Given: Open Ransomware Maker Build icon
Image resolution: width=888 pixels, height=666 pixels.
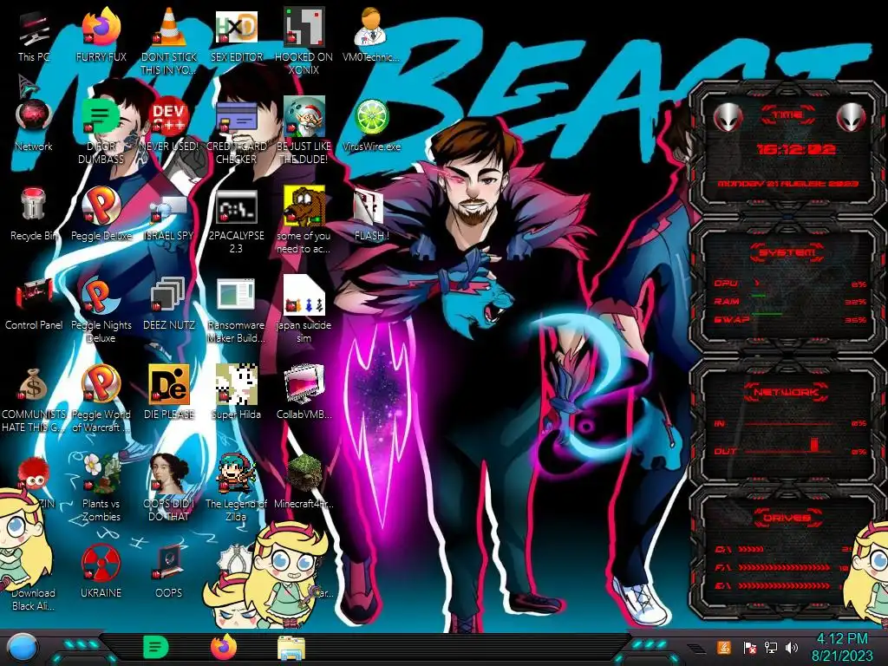Looking at the screenshot, I should (x=236, y=309).
